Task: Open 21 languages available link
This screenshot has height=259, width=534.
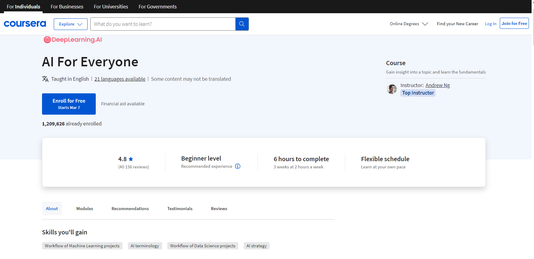Action: click(120, 79)
